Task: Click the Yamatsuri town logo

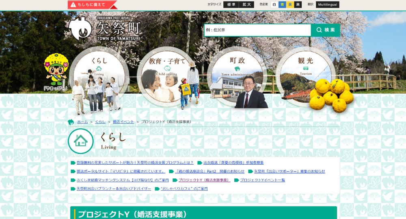Action: pos(105,28)
